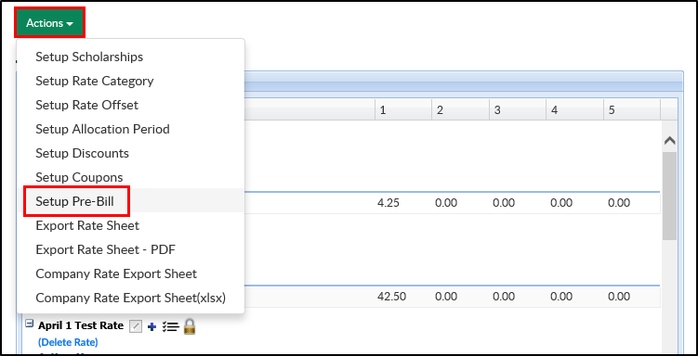Viewport: 698px width, 356px height.
Task: Click the padlock icon for April 1 Test Rate
Action: click(x=190, y=326)
